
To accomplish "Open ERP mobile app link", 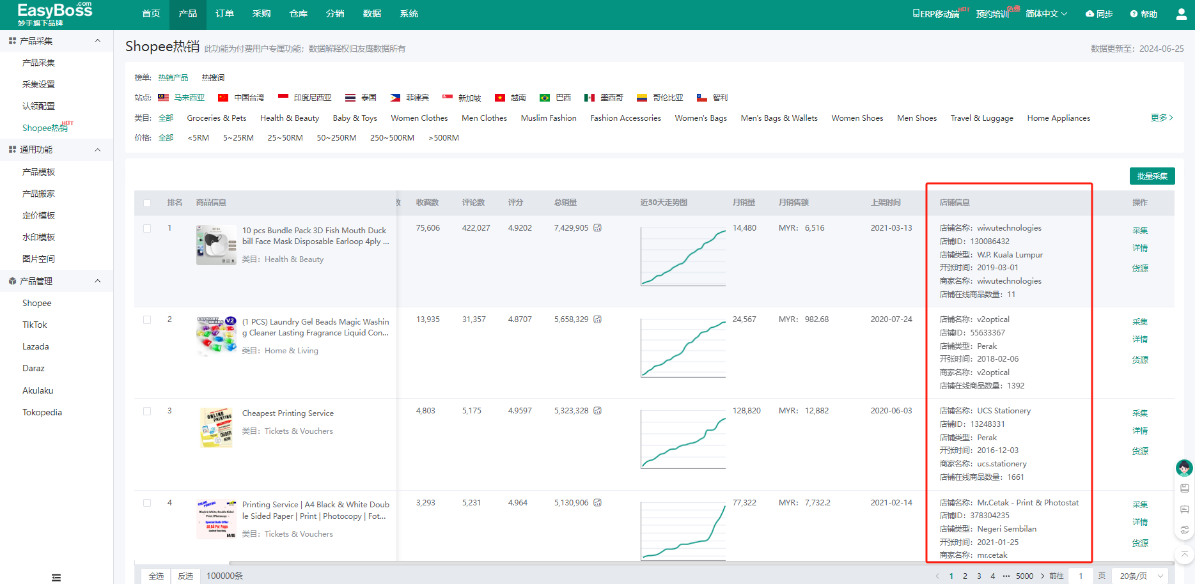I will pyautogui.click(x=936, y=13).
